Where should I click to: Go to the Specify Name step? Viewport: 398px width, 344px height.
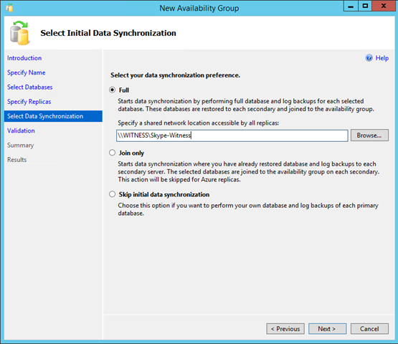(x=26, y=72)
